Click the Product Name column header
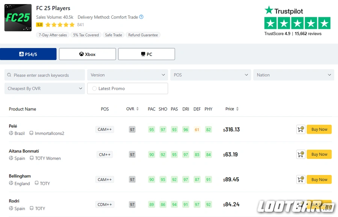Image resolution: width=338 pixels, height=217 pixels. [x=23, y=109]
